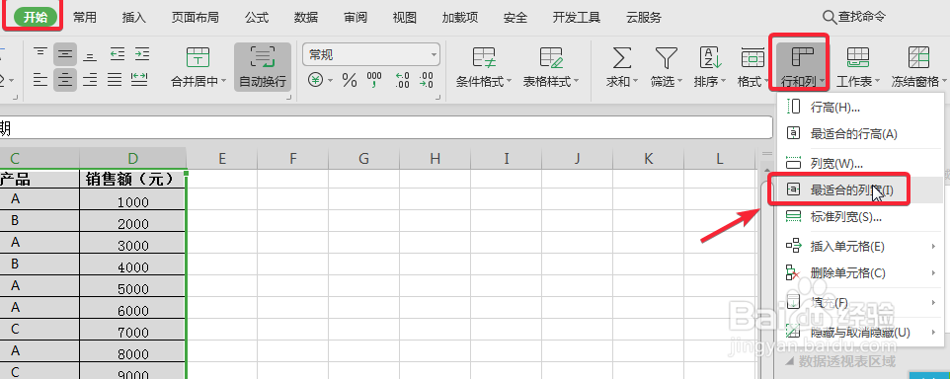Toggle left horizontal alignment
The width and height of the screenshot is (950, 379).
[40, 79]
